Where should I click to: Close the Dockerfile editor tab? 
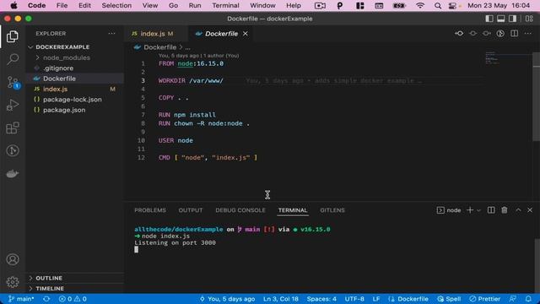coord(246,34)
